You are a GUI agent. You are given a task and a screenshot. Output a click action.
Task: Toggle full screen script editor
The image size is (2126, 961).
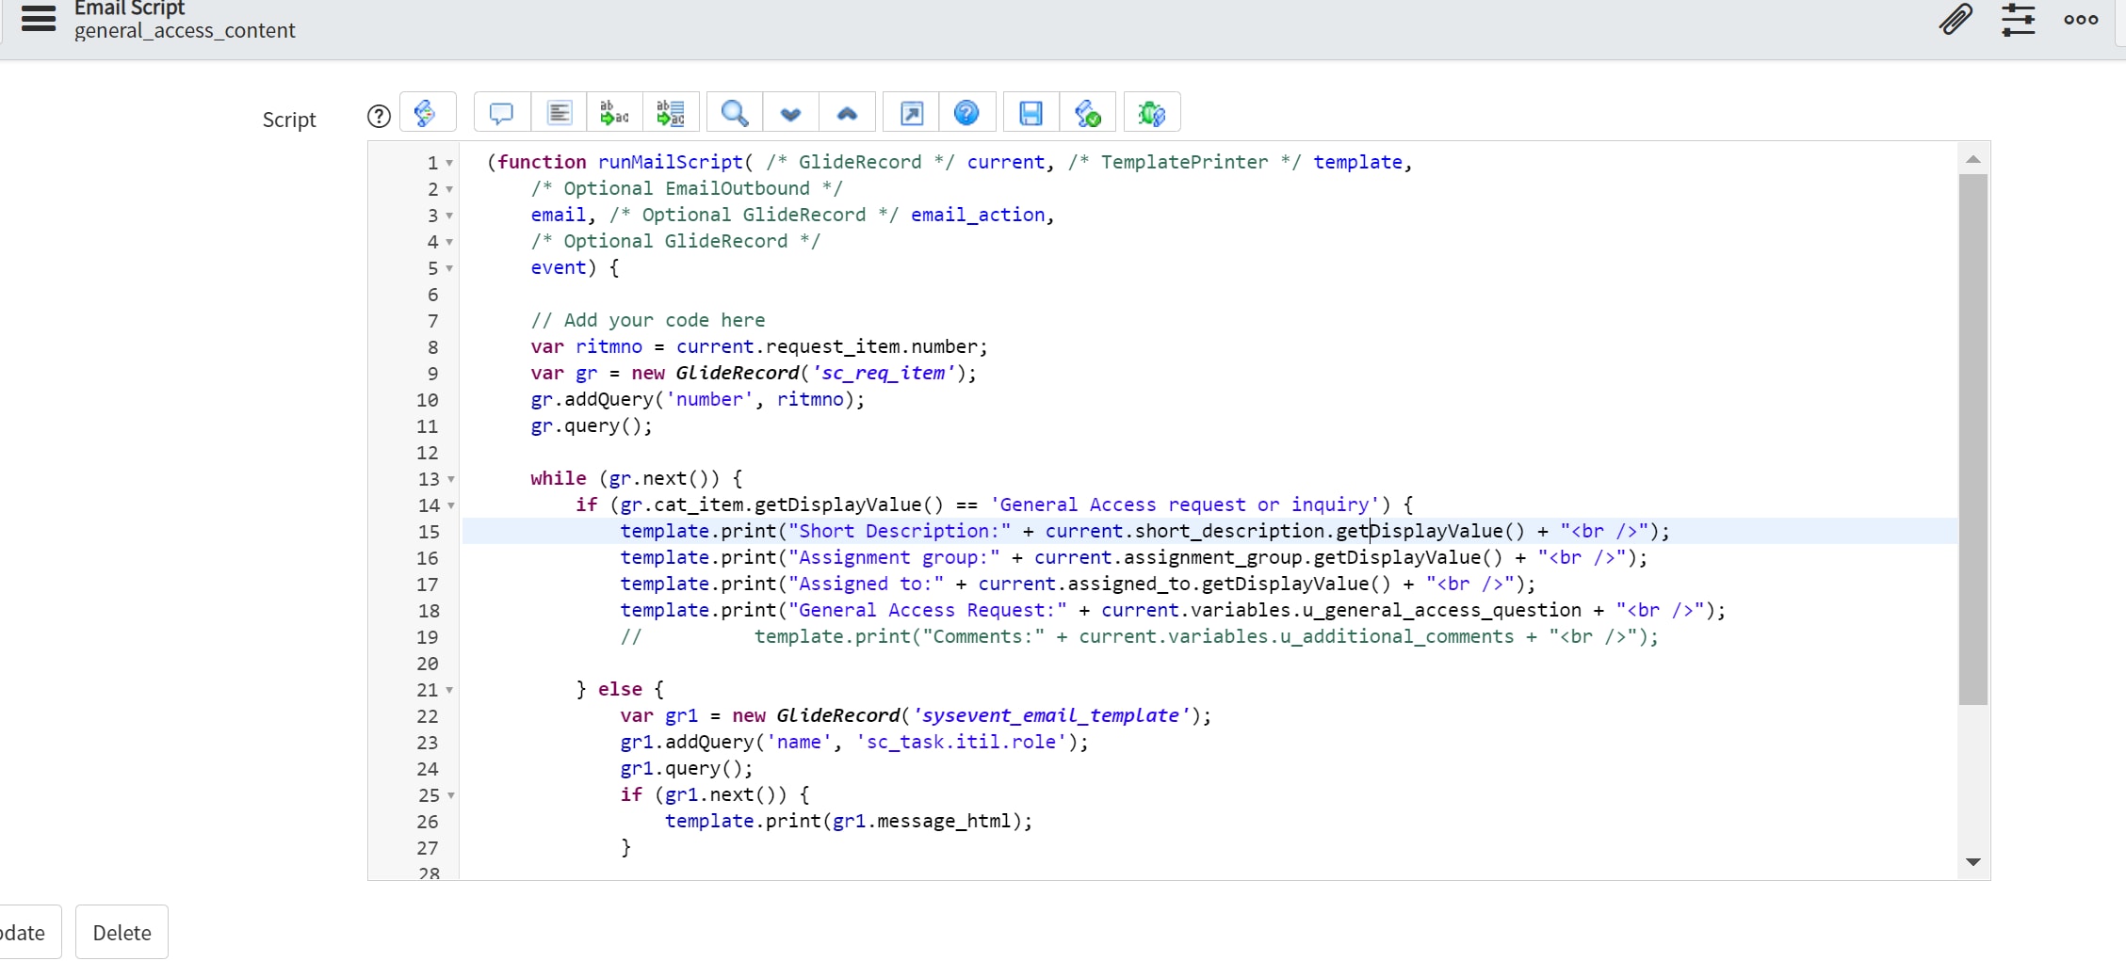coord(911,114)
